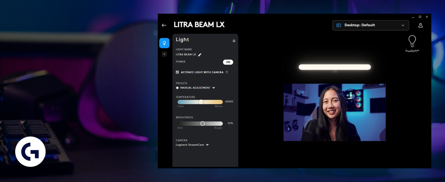Viewport: 445px width, 182px height.
Task: Show help for Activate Light with Camera
Action: tap(227, 72)
